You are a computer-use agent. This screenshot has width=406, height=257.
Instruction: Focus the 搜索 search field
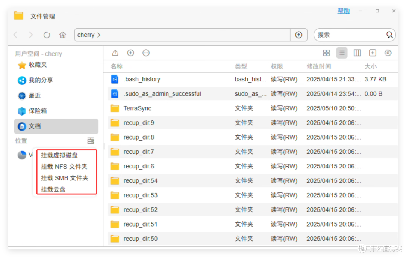[350, 35]
